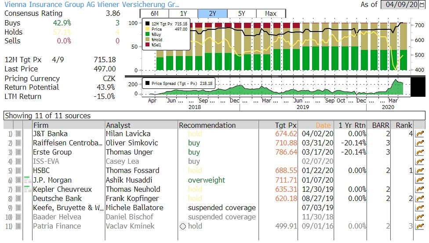The height and width of the screenshot is (243, 429).
Task: Sort table by Firm column header
Action: tap(69, 125)
